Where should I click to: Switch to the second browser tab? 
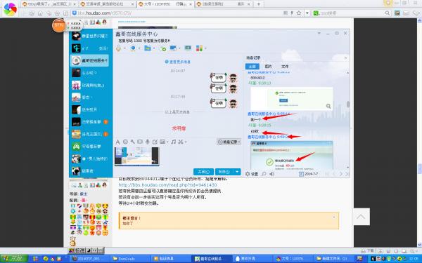108,4
